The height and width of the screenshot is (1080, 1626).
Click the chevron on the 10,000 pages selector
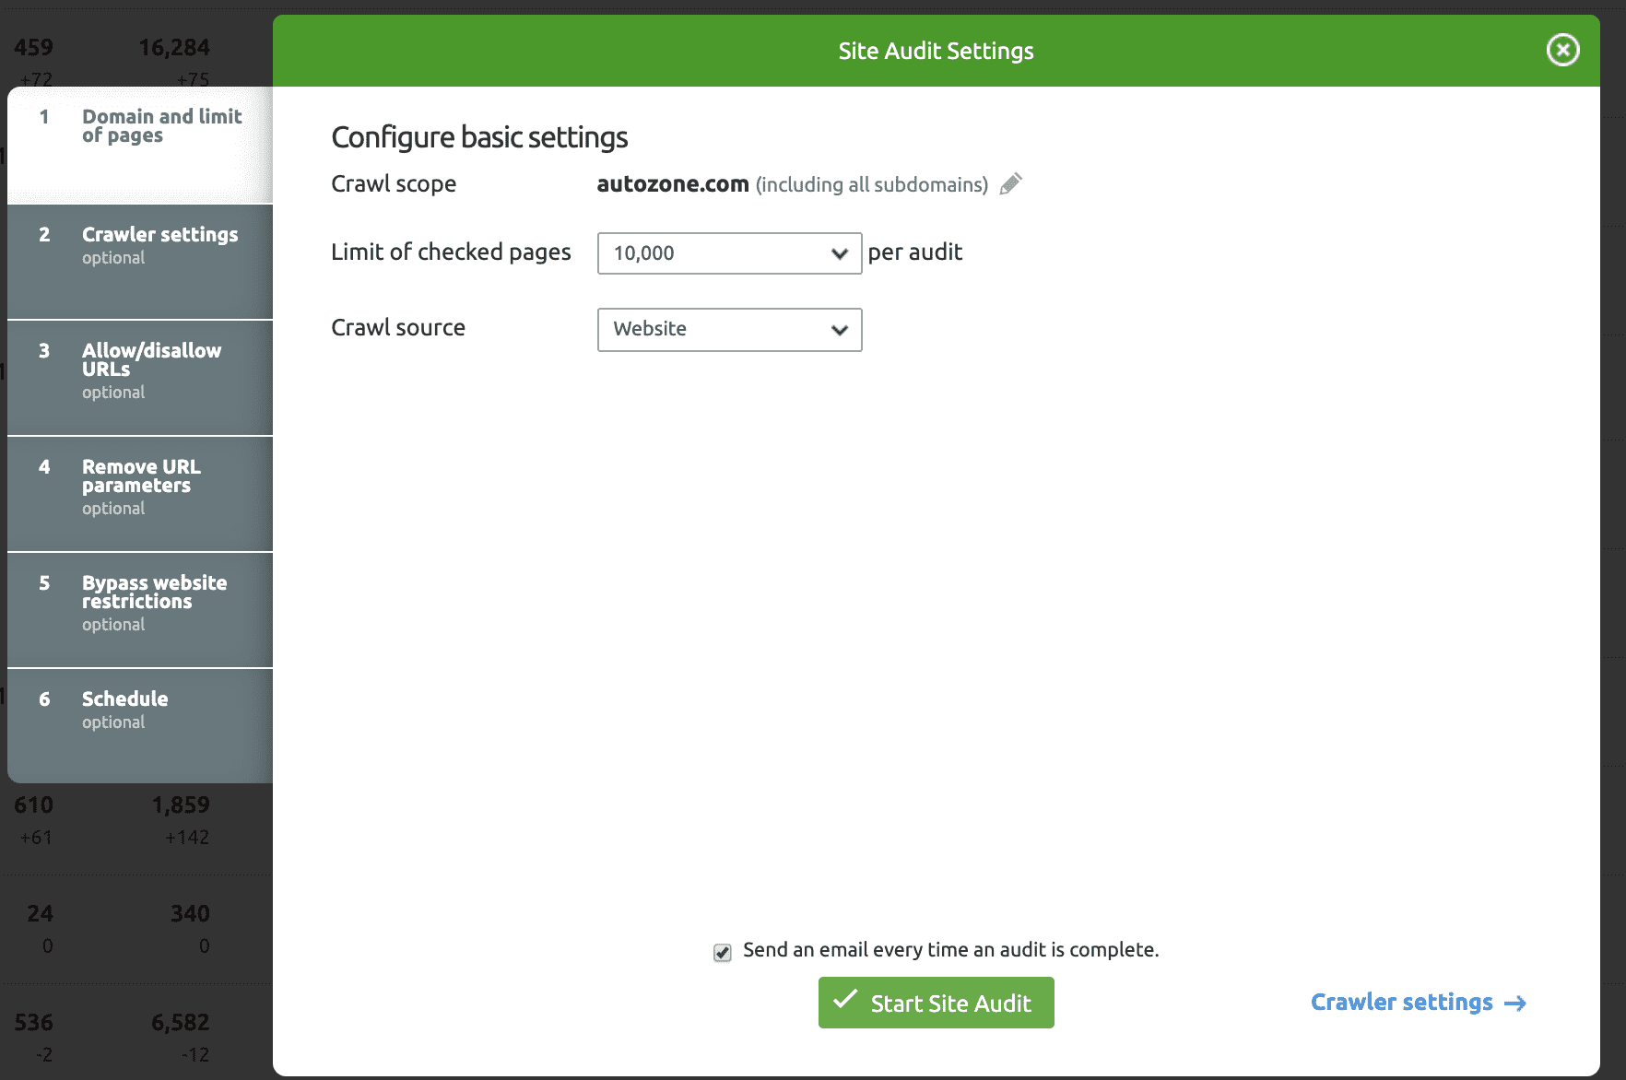pyautogui.click(x=838, y=252)
